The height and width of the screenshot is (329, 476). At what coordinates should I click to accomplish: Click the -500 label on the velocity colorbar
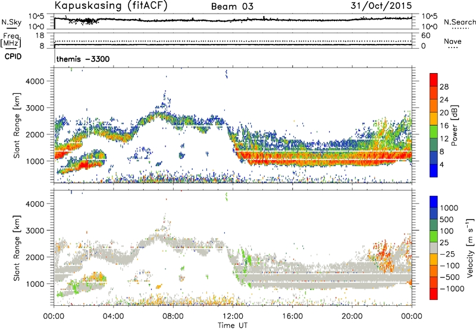click(x=450, y=277)
